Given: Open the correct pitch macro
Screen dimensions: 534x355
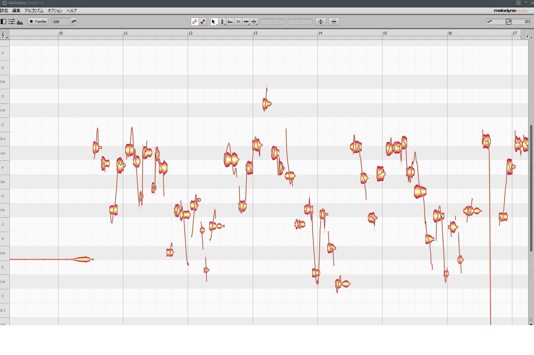Looking at the screenshot, I should (321, 21).
